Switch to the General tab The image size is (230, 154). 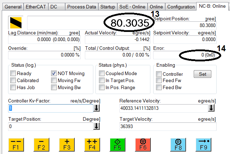(13, 7)
